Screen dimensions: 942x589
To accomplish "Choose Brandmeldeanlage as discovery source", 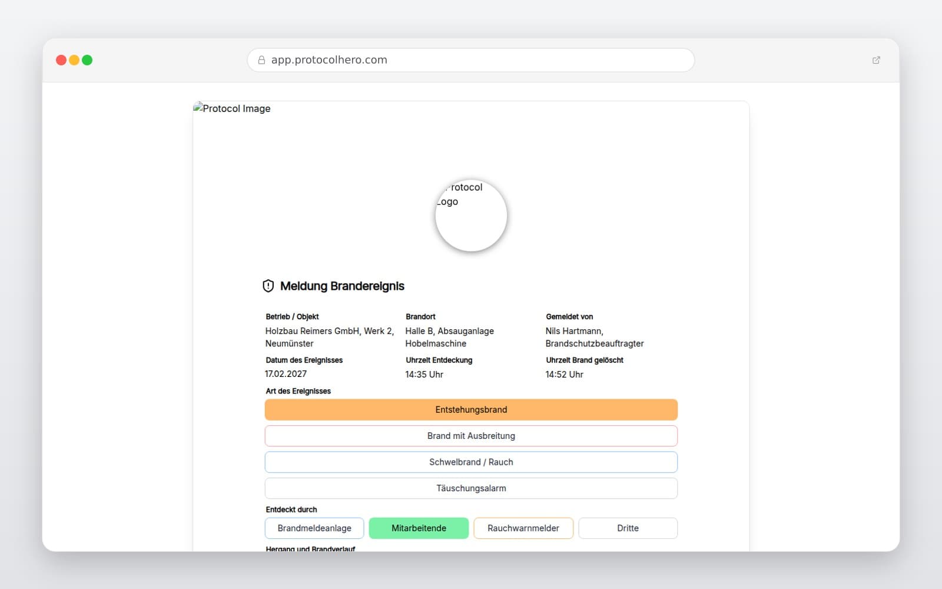I will tap(314, 528).
